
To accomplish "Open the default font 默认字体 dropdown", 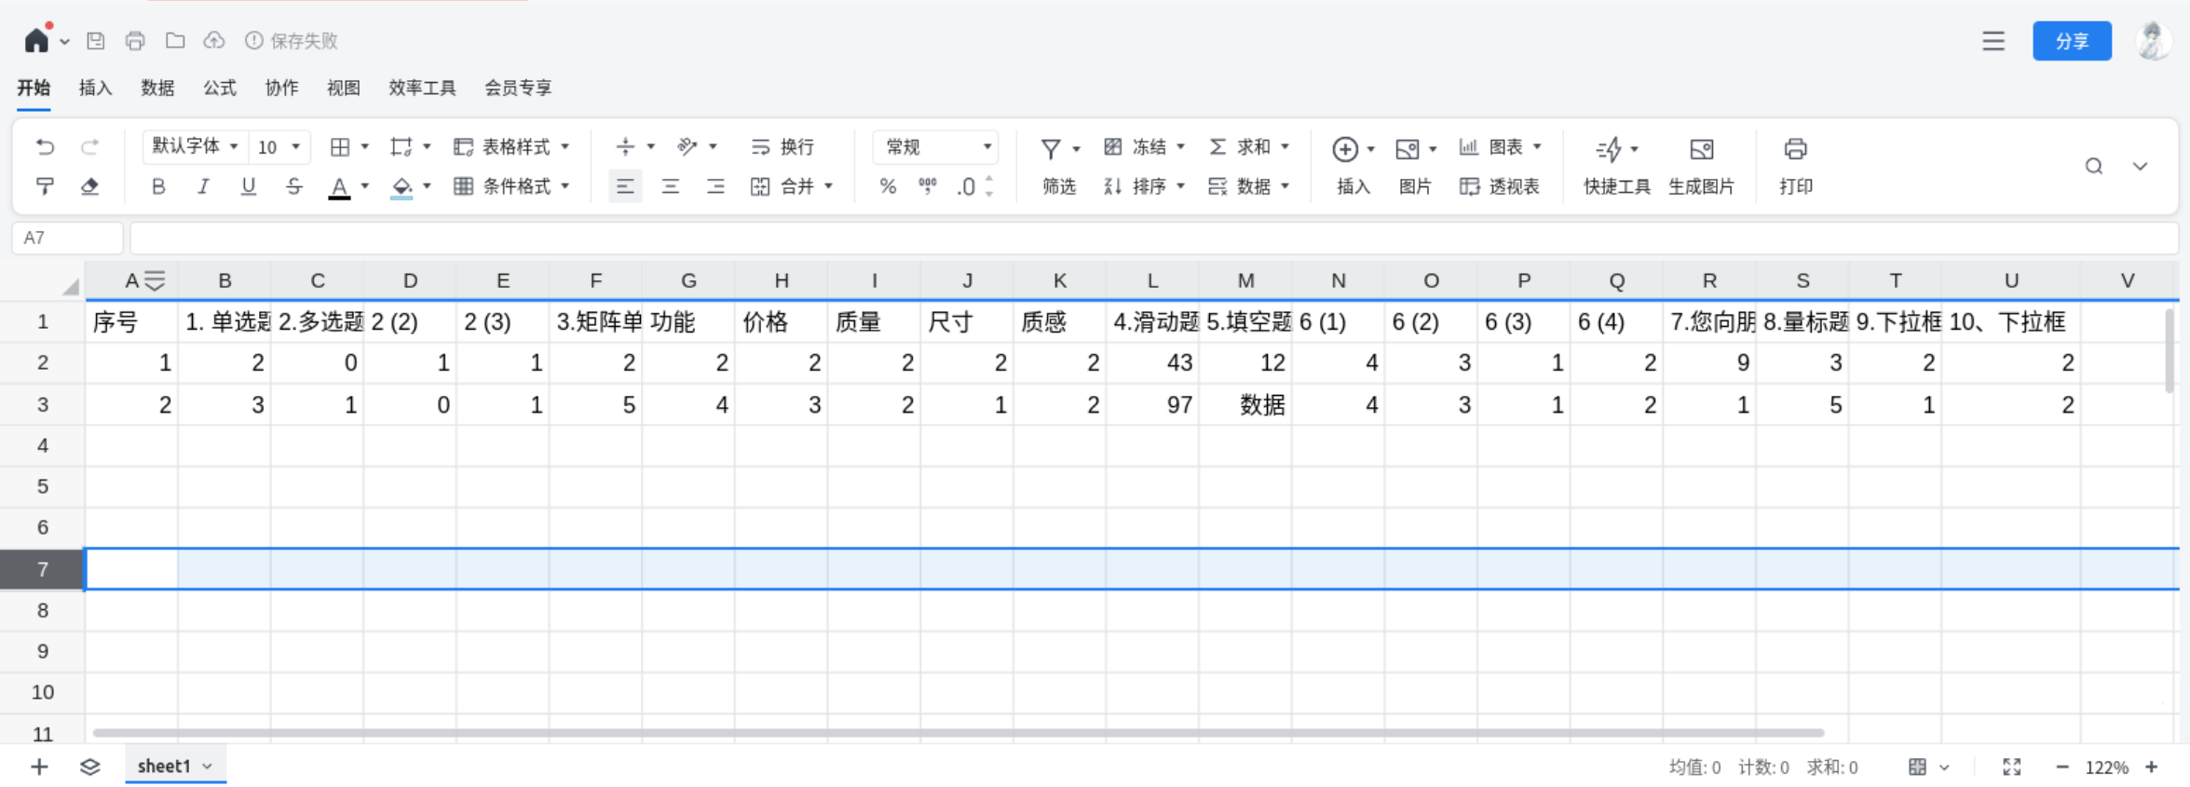I will 195,146.
